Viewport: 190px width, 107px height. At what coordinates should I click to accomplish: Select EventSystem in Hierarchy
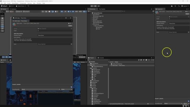99,23
